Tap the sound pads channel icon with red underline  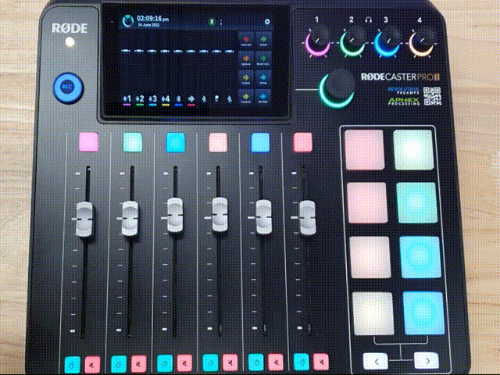click(x=191, y=99)
